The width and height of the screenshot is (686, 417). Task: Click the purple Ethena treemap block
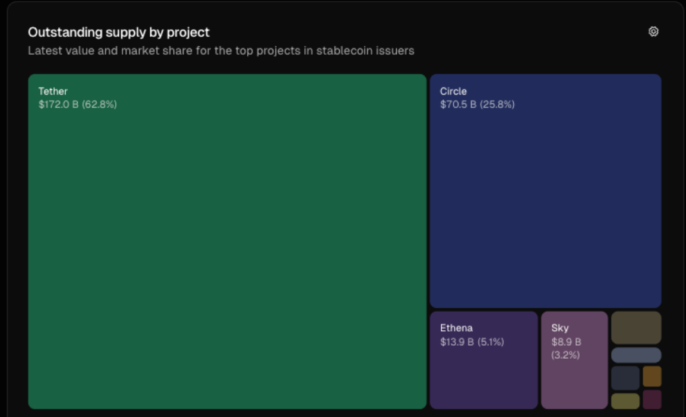pos(483,374)
